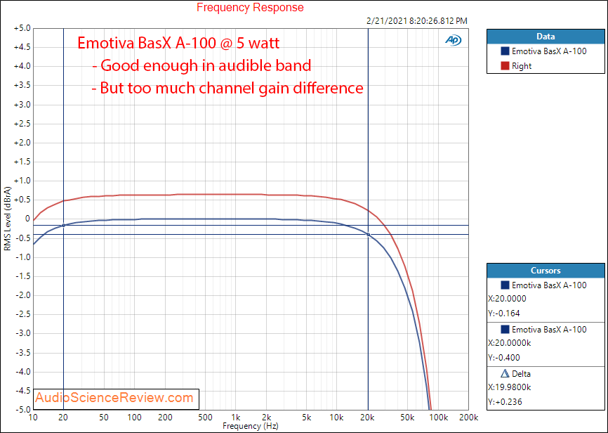608x433 pixels.
Task: Click the Data legend header
Action: coord(546,37)
